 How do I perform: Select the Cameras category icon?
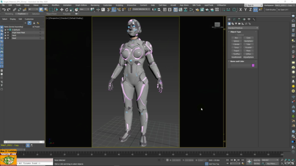pos(240,24)
